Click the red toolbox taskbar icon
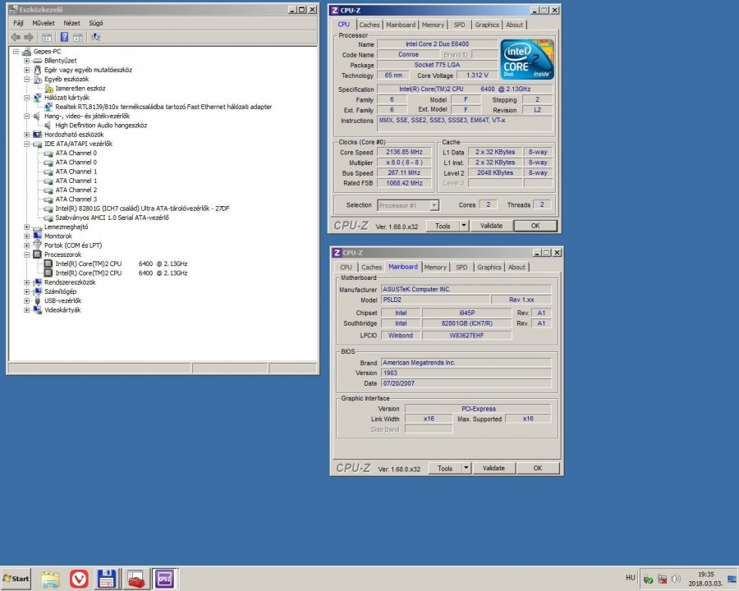 pyautogui.click(x=136, y=579)
